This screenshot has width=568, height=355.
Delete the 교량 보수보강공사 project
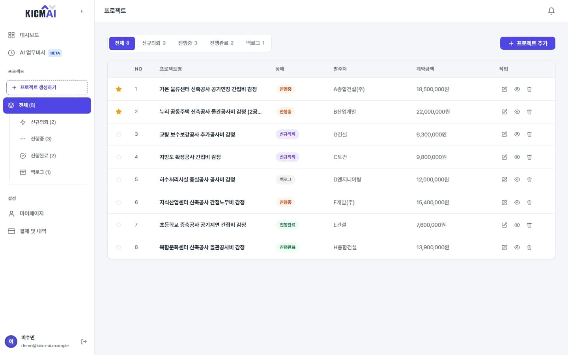(x=529, y=134)
